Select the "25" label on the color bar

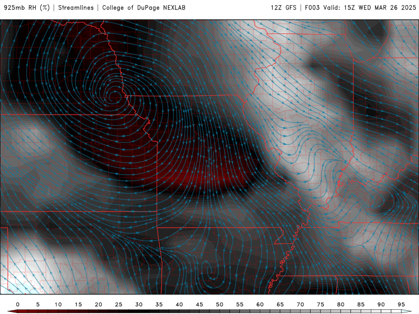(x=119, y=305)
